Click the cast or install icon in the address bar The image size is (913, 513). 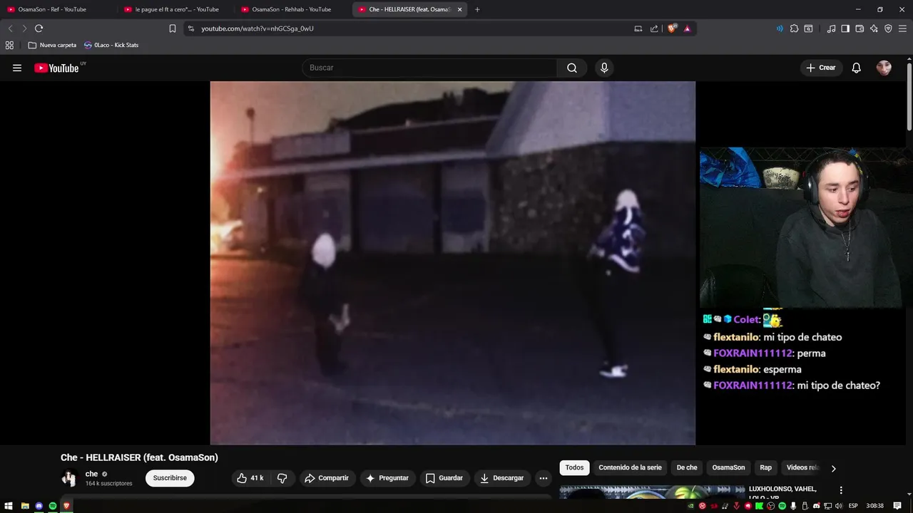pyautogui.click(x=638, y=28)
